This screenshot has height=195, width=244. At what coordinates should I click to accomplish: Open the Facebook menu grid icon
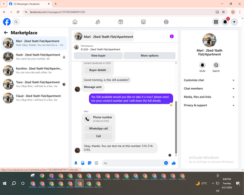click(x=216, y=22)
